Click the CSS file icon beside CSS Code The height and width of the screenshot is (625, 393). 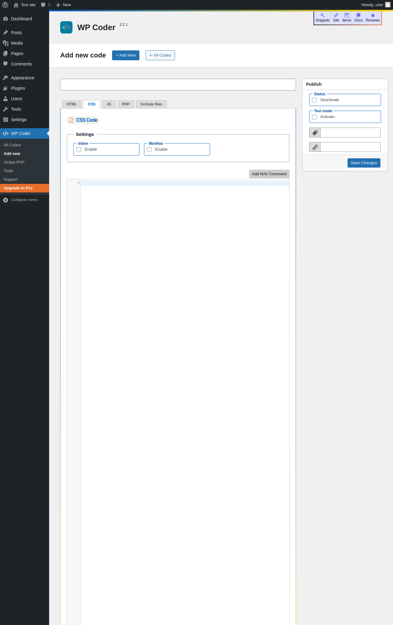point(71,120)
